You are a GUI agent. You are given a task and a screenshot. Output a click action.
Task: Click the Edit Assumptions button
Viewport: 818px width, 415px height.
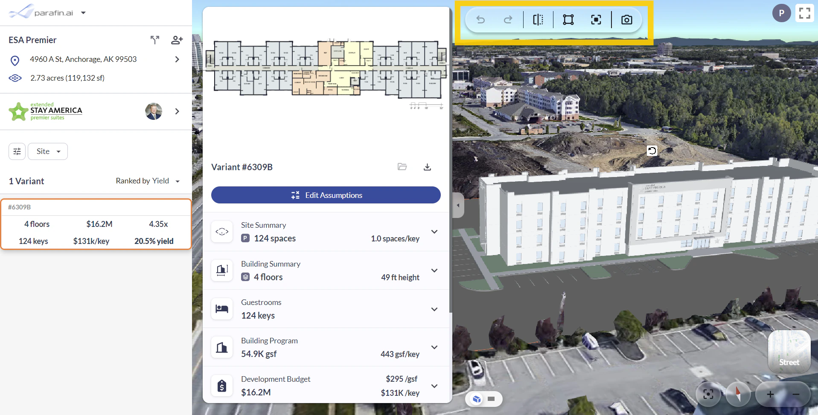click(x=326, y=195)
